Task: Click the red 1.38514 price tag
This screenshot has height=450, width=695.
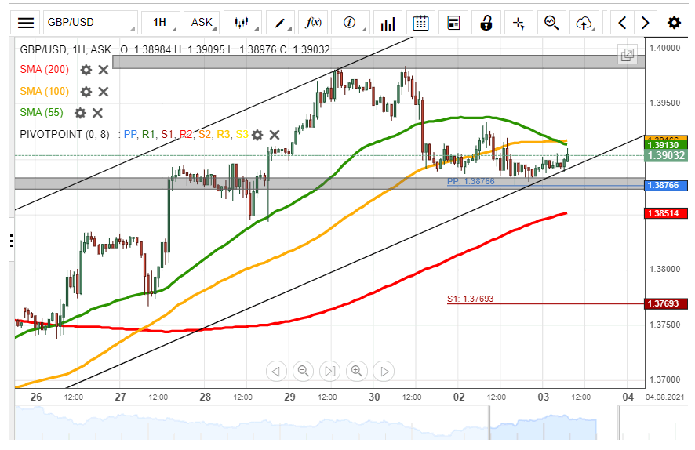Action: (666, 213)
